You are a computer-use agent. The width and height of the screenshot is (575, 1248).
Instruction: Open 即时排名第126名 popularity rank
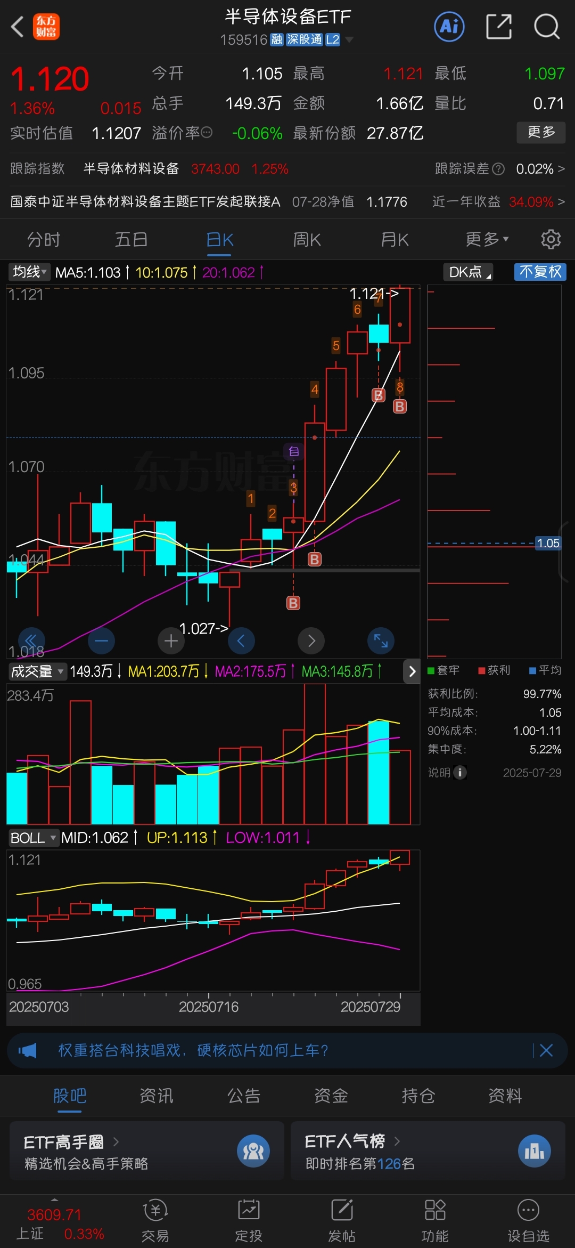tap(360, 1164)
